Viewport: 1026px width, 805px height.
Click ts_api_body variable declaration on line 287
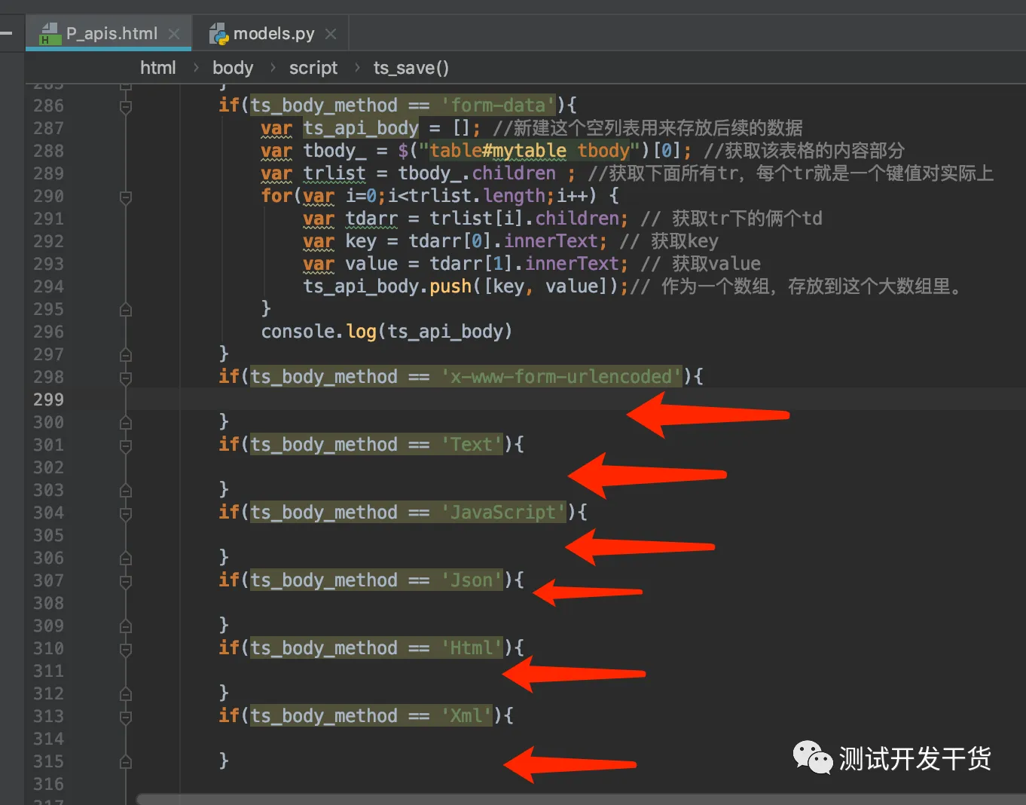(x=361, y=128)
